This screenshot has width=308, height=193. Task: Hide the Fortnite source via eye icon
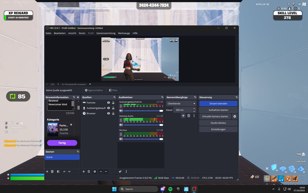(109, 103)
